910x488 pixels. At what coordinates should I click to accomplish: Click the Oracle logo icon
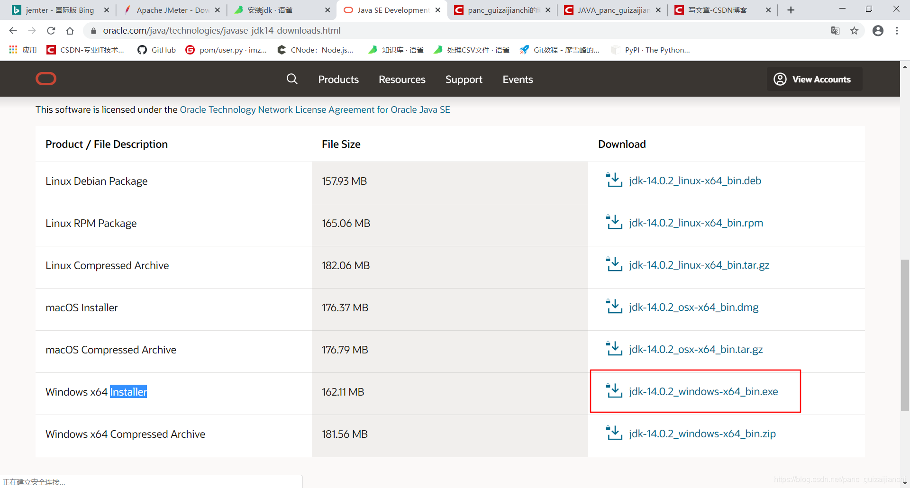46,79
